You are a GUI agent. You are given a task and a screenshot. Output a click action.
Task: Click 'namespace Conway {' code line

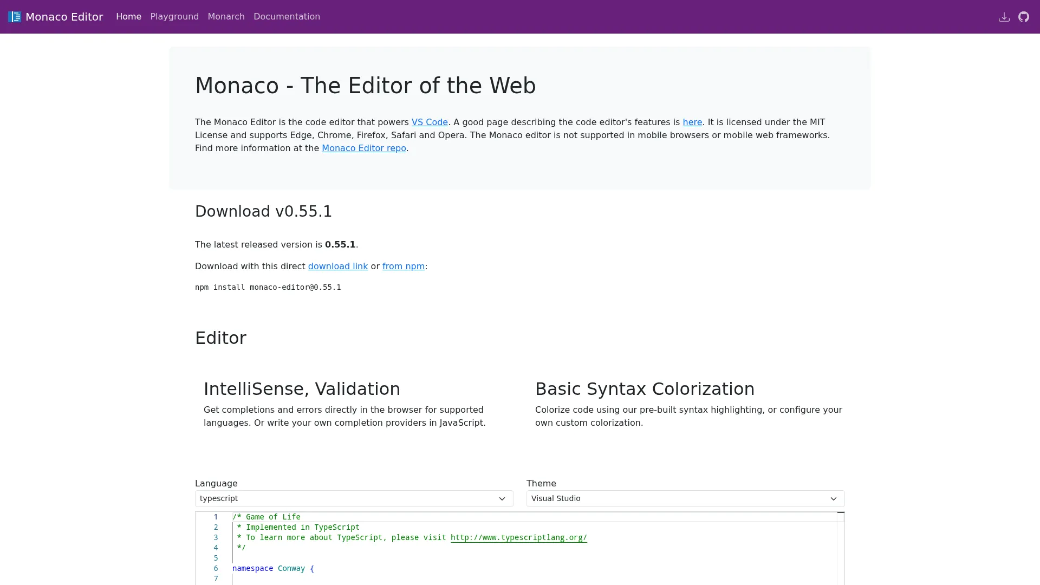coord(273,569)
